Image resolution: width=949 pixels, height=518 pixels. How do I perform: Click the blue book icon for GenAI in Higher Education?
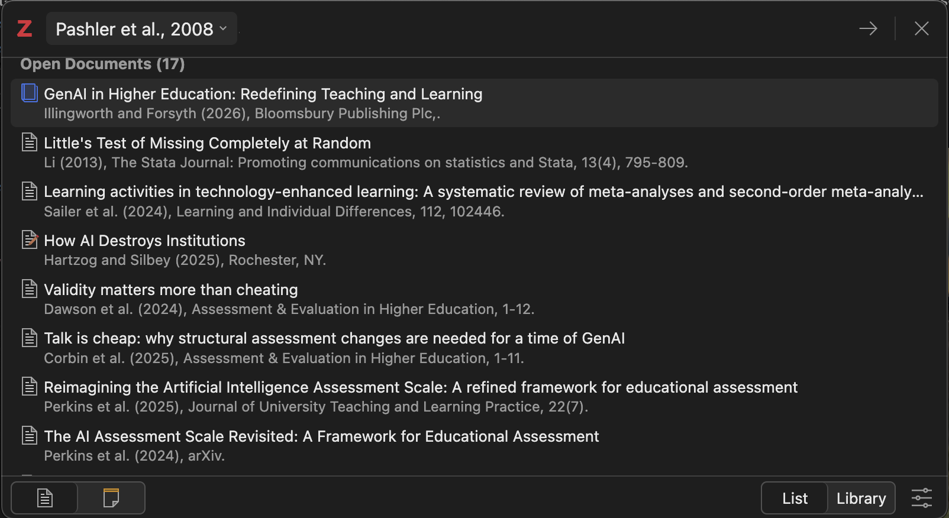point(30,93)
